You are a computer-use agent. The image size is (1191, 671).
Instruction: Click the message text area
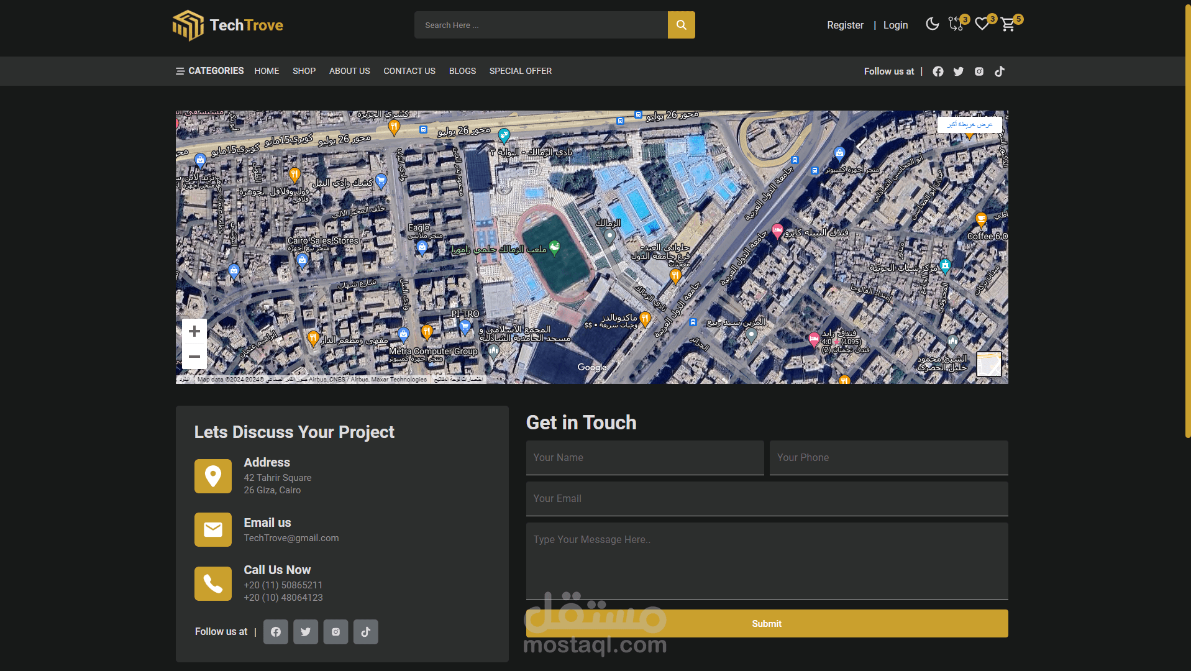767,561
